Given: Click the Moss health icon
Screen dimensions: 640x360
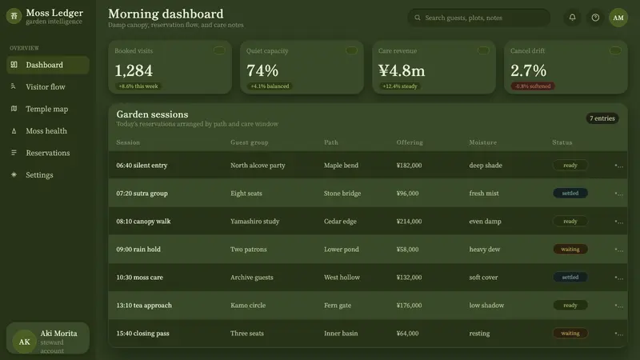Looking at the screenshot, I should click(14, 131).
